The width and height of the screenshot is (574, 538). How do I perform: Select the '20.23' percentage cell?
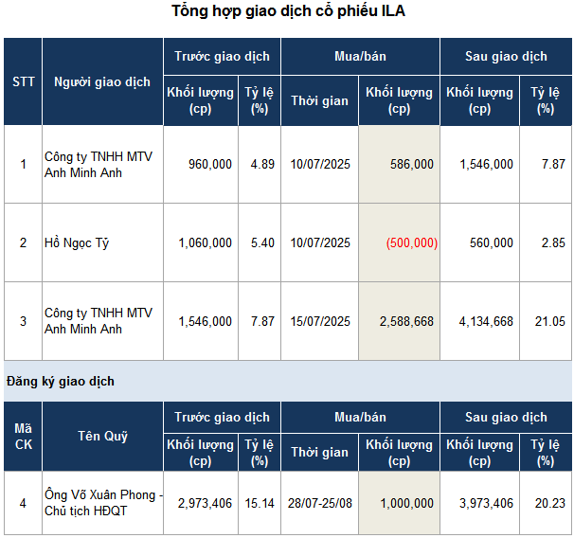click(x=549, y=503)
